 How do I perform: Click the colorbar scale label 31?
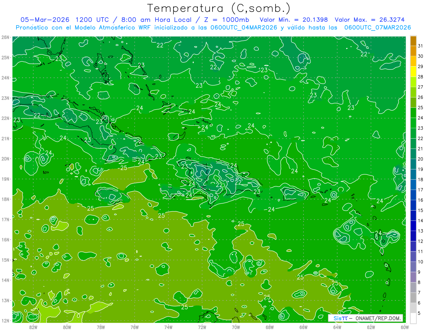pos(420,45)
